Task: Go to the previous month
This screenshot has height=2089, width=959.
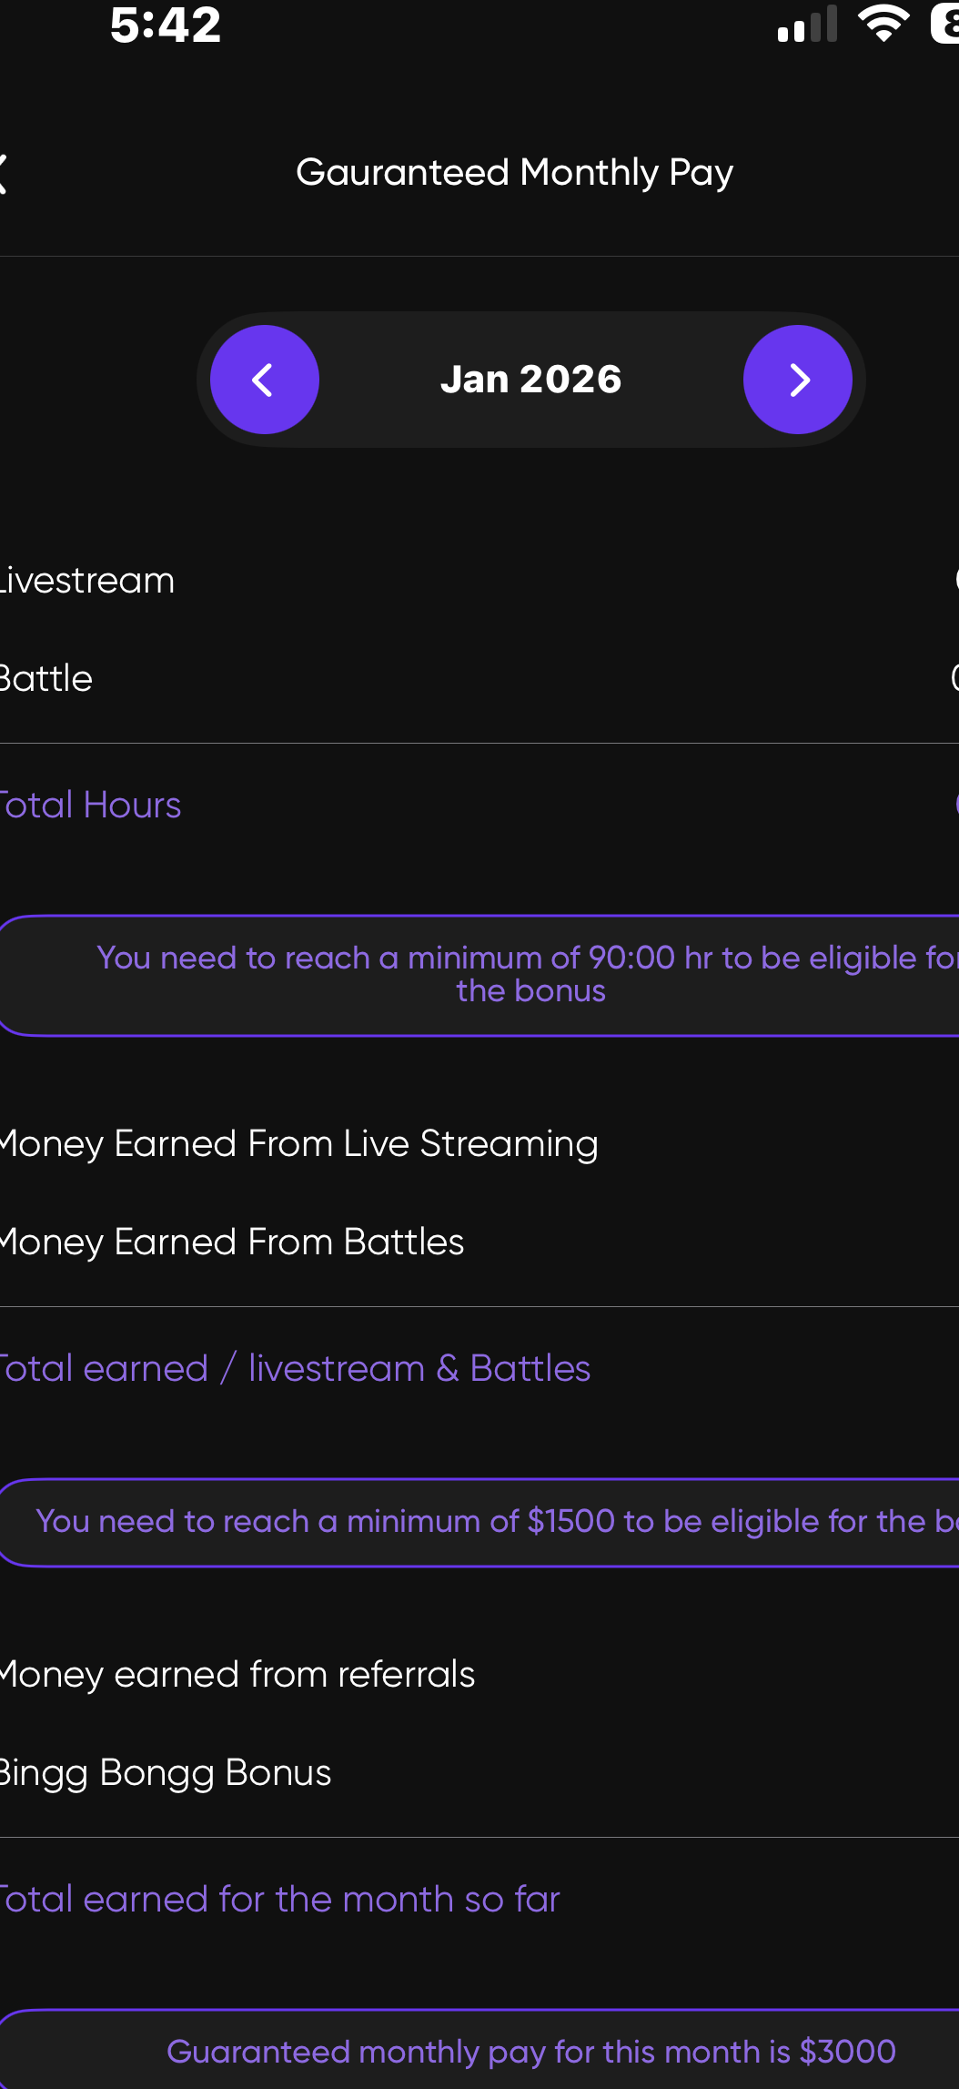Action: (265, 380)
